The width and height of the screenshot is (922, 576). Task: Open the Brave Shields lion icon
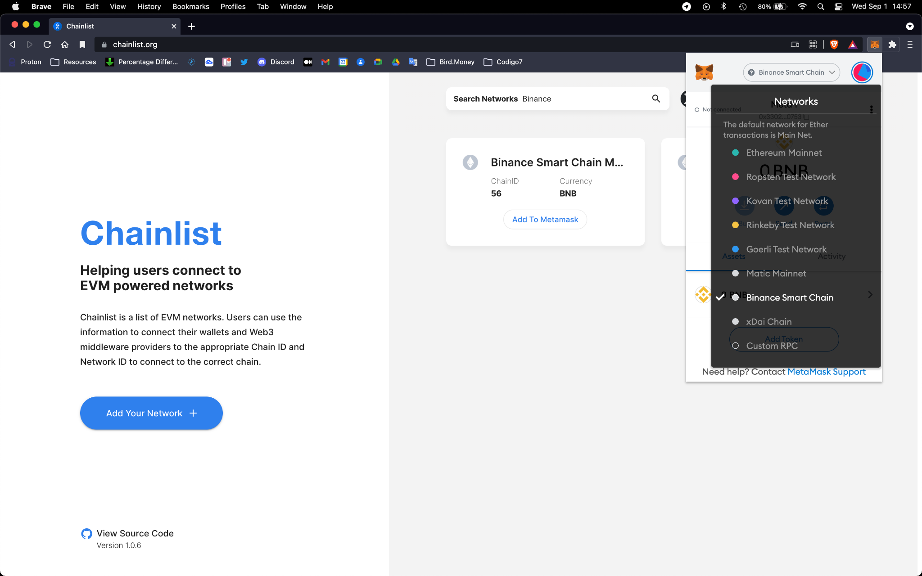click(x=834, y=45)
